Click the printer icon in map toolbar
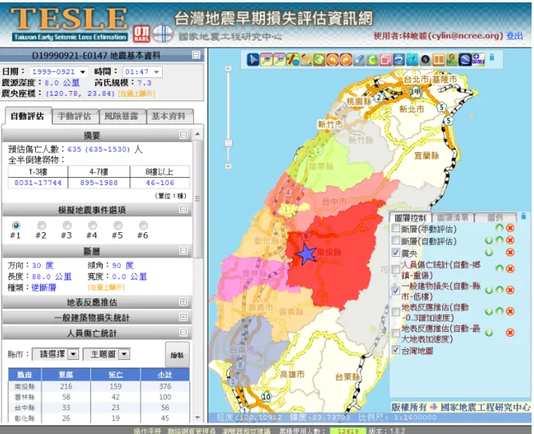The image size is (534, 434). pos(399,60)
